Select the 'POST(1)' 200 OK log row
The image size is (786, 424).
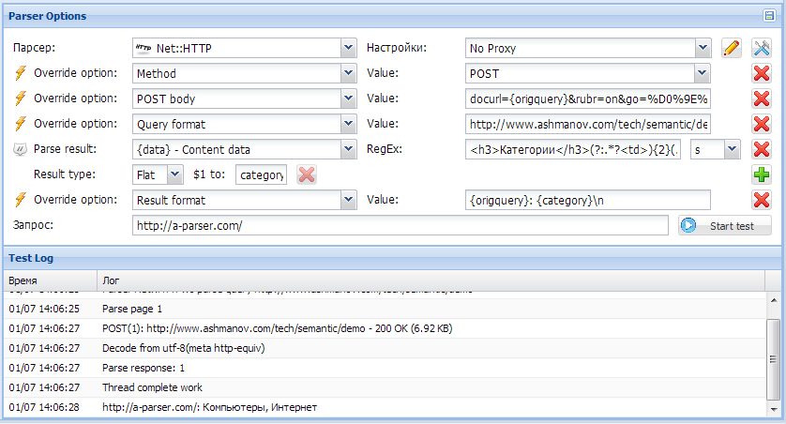pyautogui.click(x=385, y=328)
